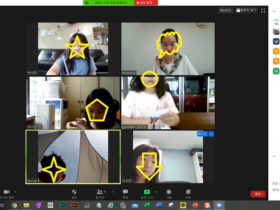
Task: Open KakaoTalk from the taskbar
Action: 183,205
